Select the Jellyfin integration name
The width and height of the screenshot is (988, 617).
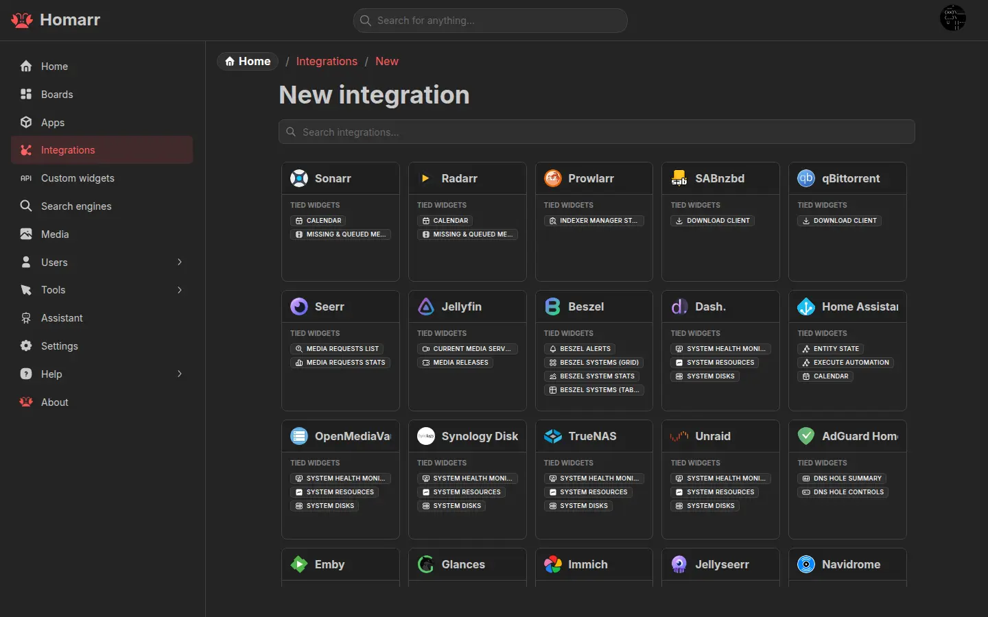[x=462, y=306]
